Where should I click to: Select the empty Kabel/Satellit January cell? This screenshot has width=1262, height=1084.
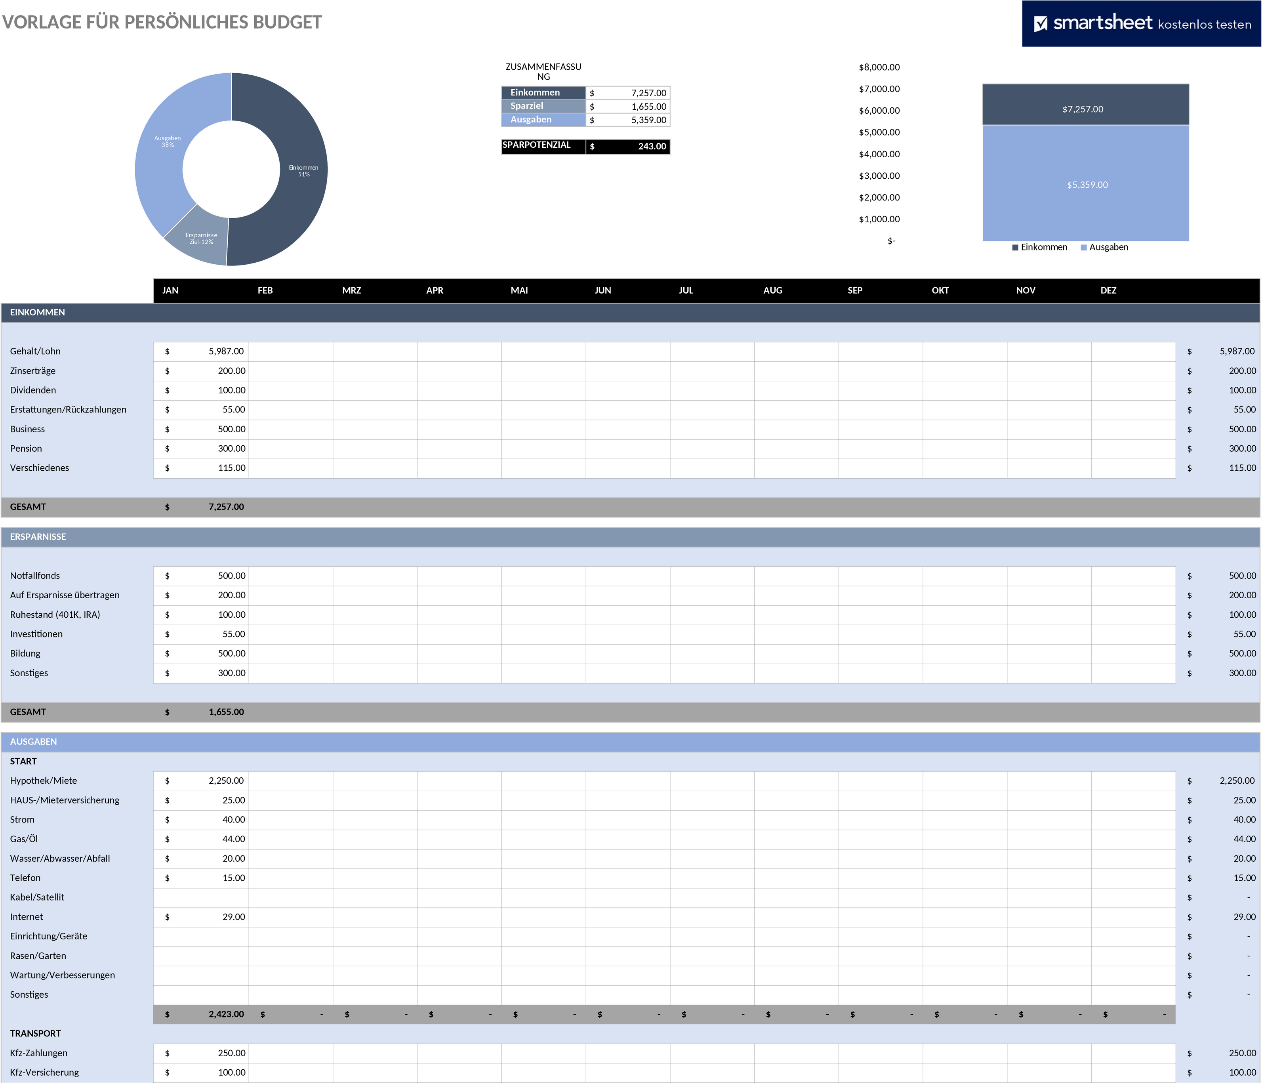click(201, 897)
